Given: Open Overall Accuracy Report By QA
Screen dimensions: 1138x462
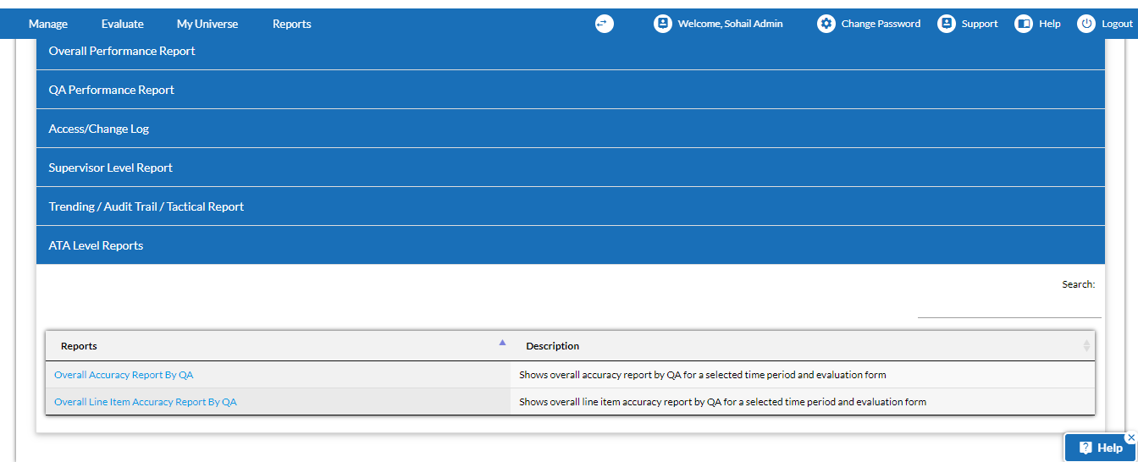Looking at the screenshot, I should click(x=124, y=375).
